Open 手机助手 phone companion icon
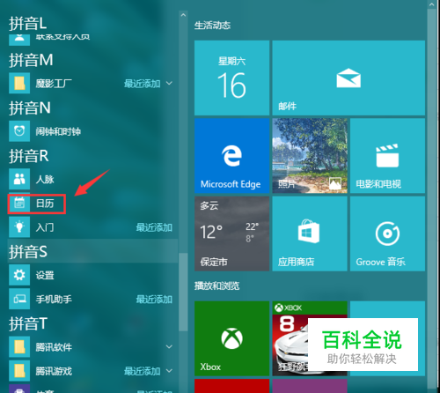The width and height of the screenshot is (440, 393). click(x=19, y=299)
